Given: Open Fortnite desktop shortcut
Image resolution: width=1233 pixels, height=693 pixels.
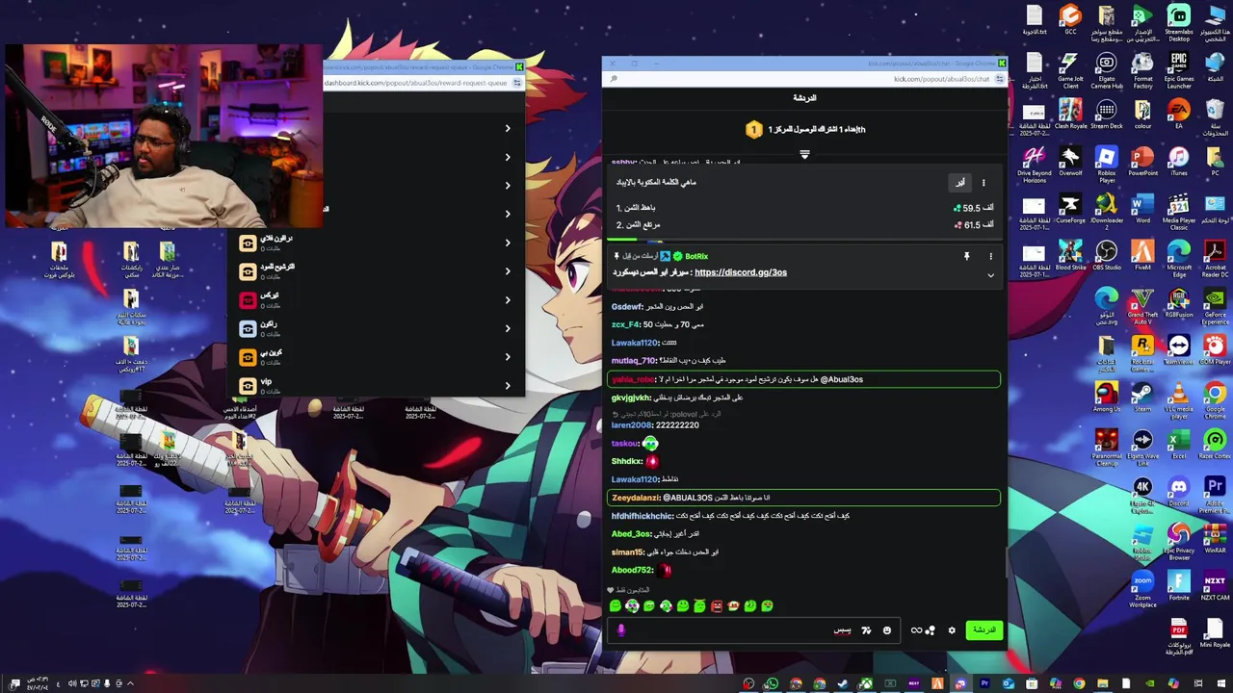Looking at the screenshot, I should coord(1178,585).
